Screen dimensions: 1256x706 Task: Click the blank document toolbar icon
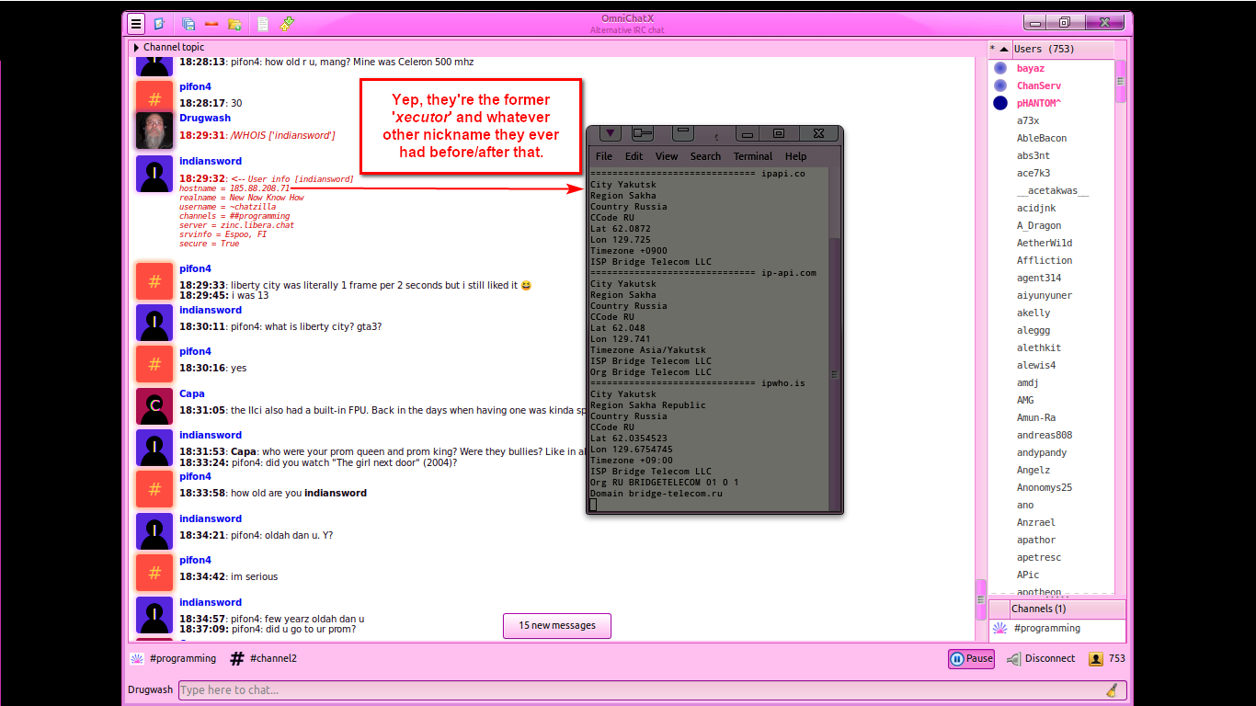click(263, 24)
